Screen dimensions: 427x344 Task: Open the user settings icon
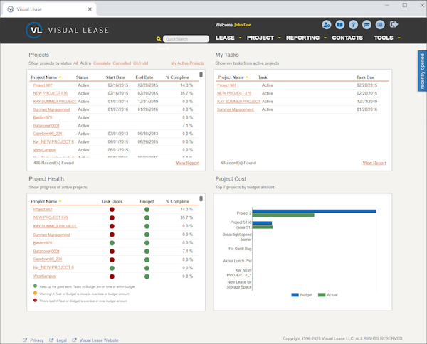coord(326,25)
